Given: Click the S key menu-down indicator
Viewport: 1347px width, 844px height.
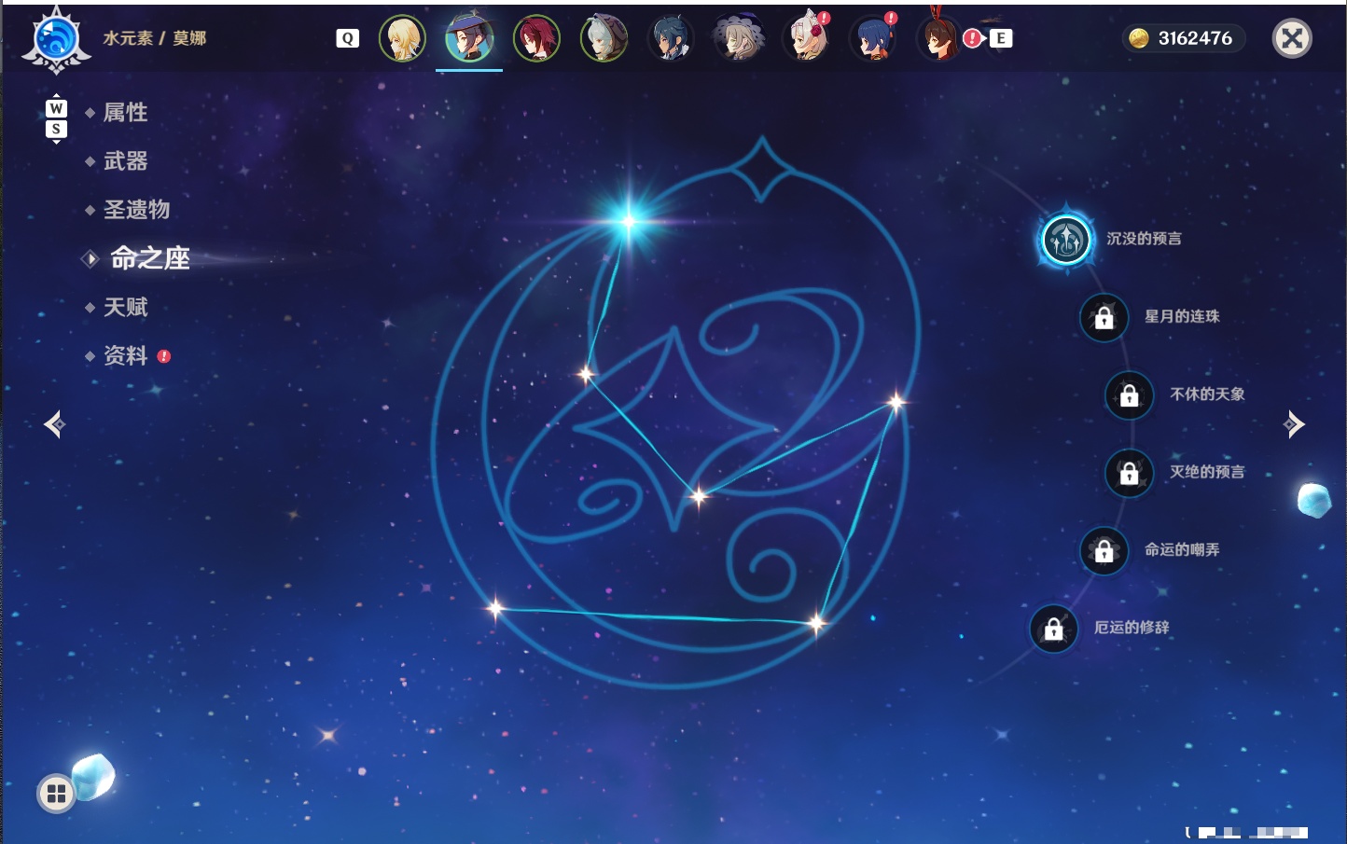Looking at the screenshot, I should (56, 129).
